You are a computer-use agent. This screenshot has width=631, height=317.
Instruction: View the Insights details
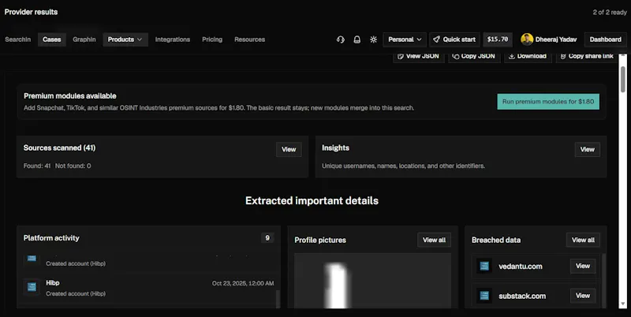tap(587, 149)
